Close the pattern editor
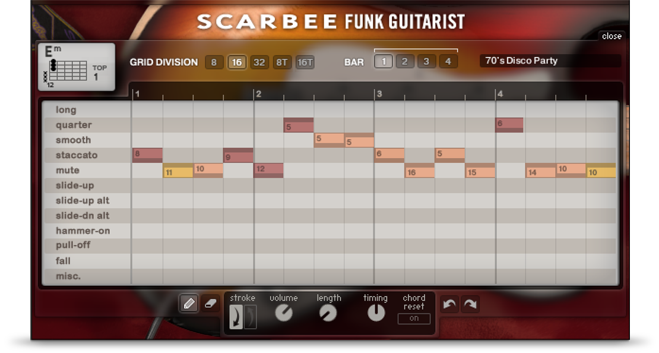Screen dimensions: 659x353 (x=611, y=36)
